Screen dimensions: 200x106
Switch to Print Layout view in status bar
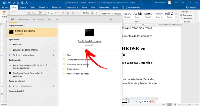pos(169,105)
